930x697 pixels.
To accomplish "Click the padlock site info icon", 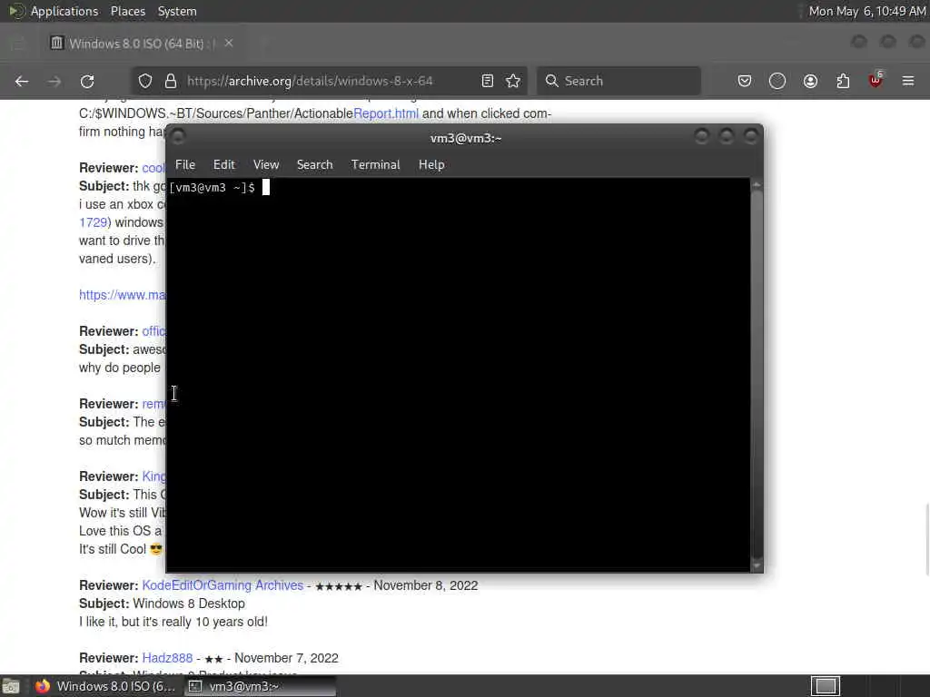I will coord(171,81).
